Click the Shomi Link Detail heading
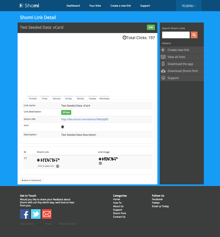Screen dimensions: 220x237 38,17
